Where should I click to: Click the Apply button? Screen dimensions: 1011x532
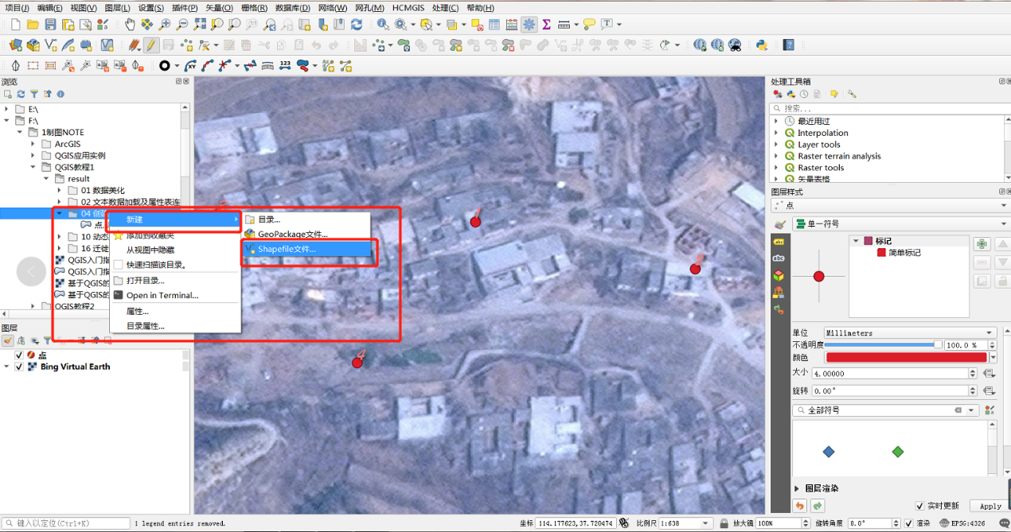point(990,506)
